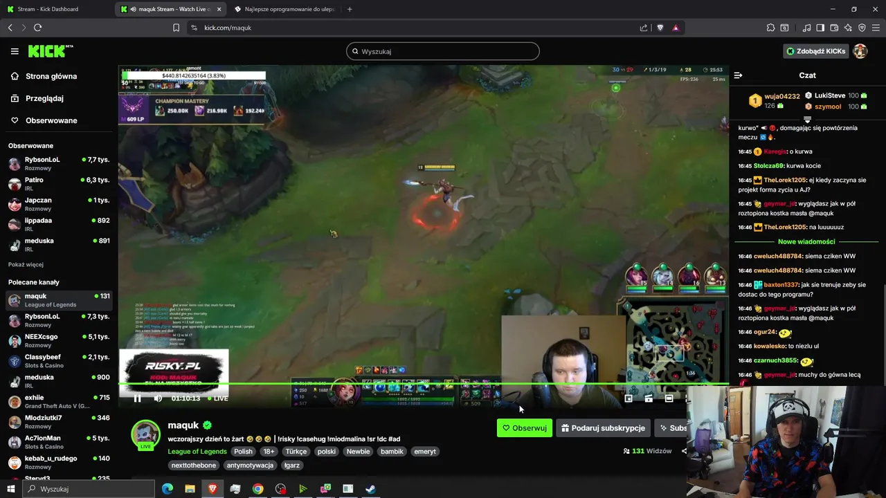Select exhiie in recommended channels

click(59, 401)
